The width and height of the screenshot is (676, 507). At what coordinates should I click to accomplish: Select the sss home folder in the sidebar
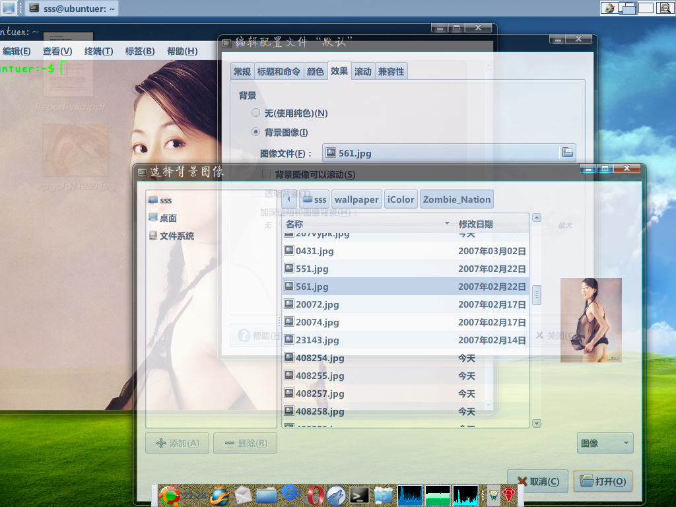coord(160,200)
